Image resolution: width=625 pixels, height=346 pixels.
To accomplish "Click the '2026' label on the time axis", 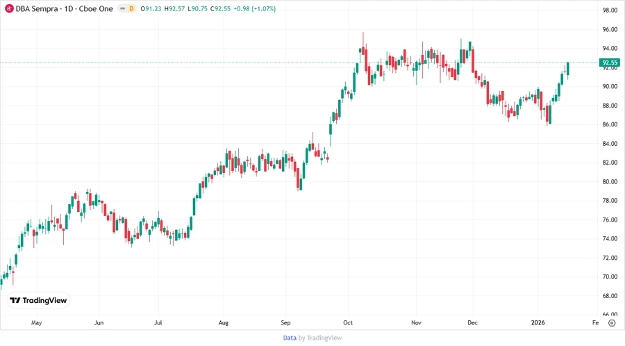I will click(x=537, y=322).
